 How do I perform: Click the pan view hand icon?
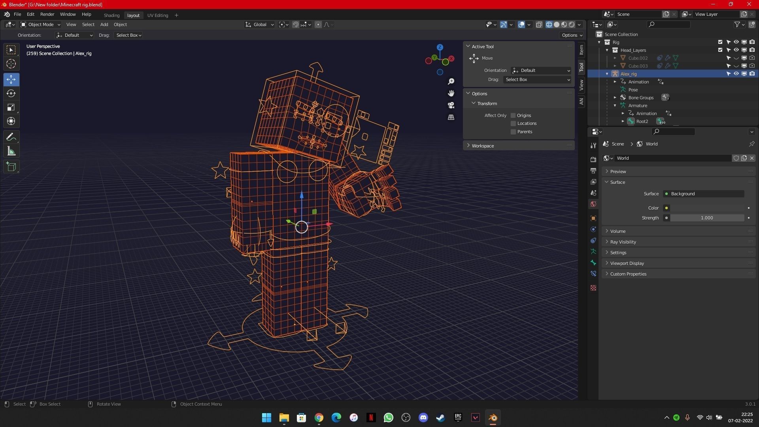point(451,93)
